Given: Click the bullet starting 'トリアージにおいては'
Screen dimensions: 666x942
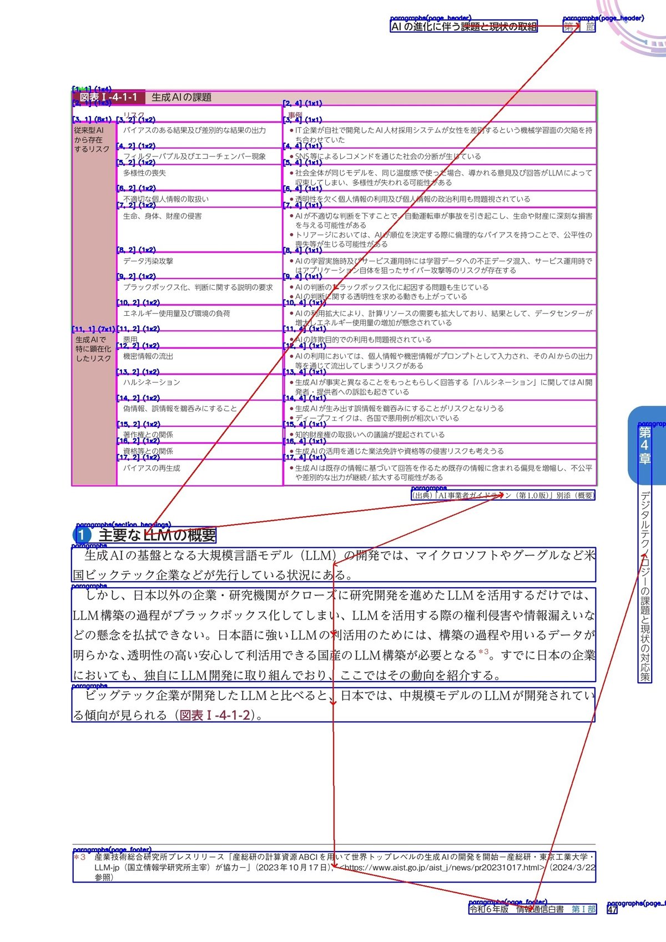Looking at the screenshot, I should click(441, 239).
